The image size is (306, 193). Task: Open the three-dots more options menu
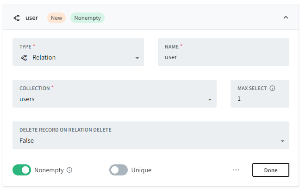pos(236,170)
